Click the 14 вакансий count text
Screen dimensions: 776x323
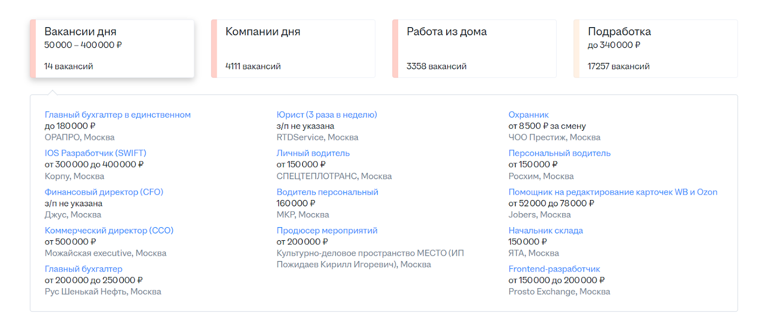click(68, 66)
